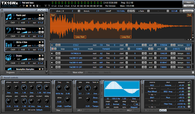Click the header trash delete icon

pos(37,6)
